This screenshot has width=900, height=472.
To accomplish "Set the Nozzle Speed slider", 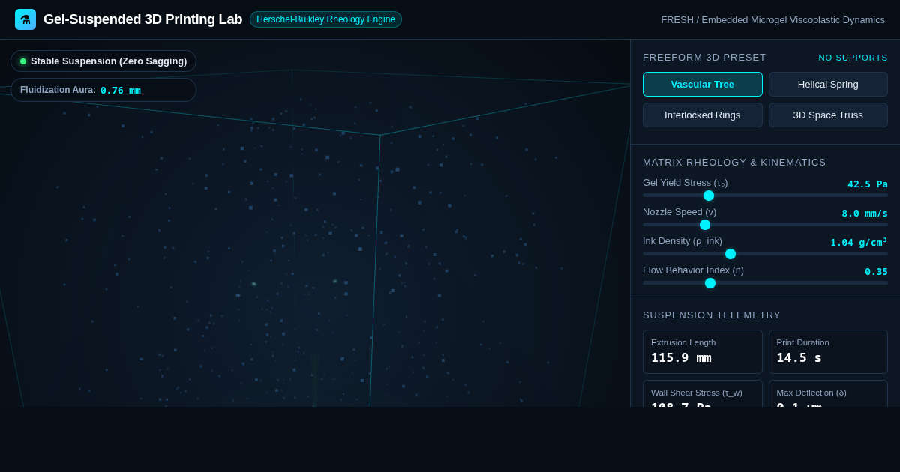I will [765, 225].
